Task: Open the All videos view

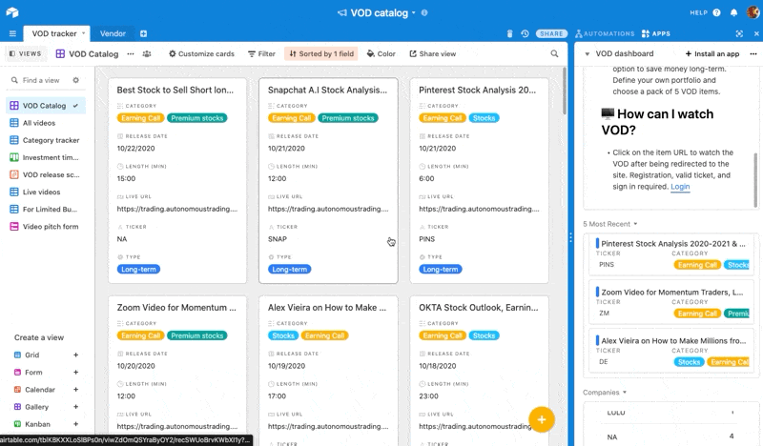Action: tap(46, 123)
